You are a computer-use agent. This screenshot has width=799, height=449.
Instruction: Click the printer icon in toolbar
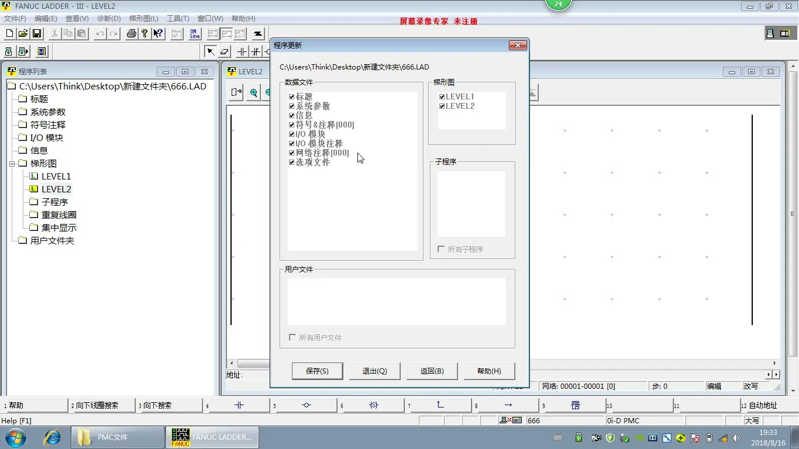[x=132, y=33]
